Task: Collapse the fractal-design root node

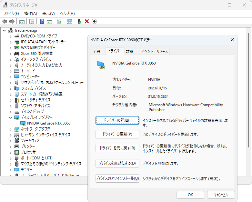Action: coord(5,30)
